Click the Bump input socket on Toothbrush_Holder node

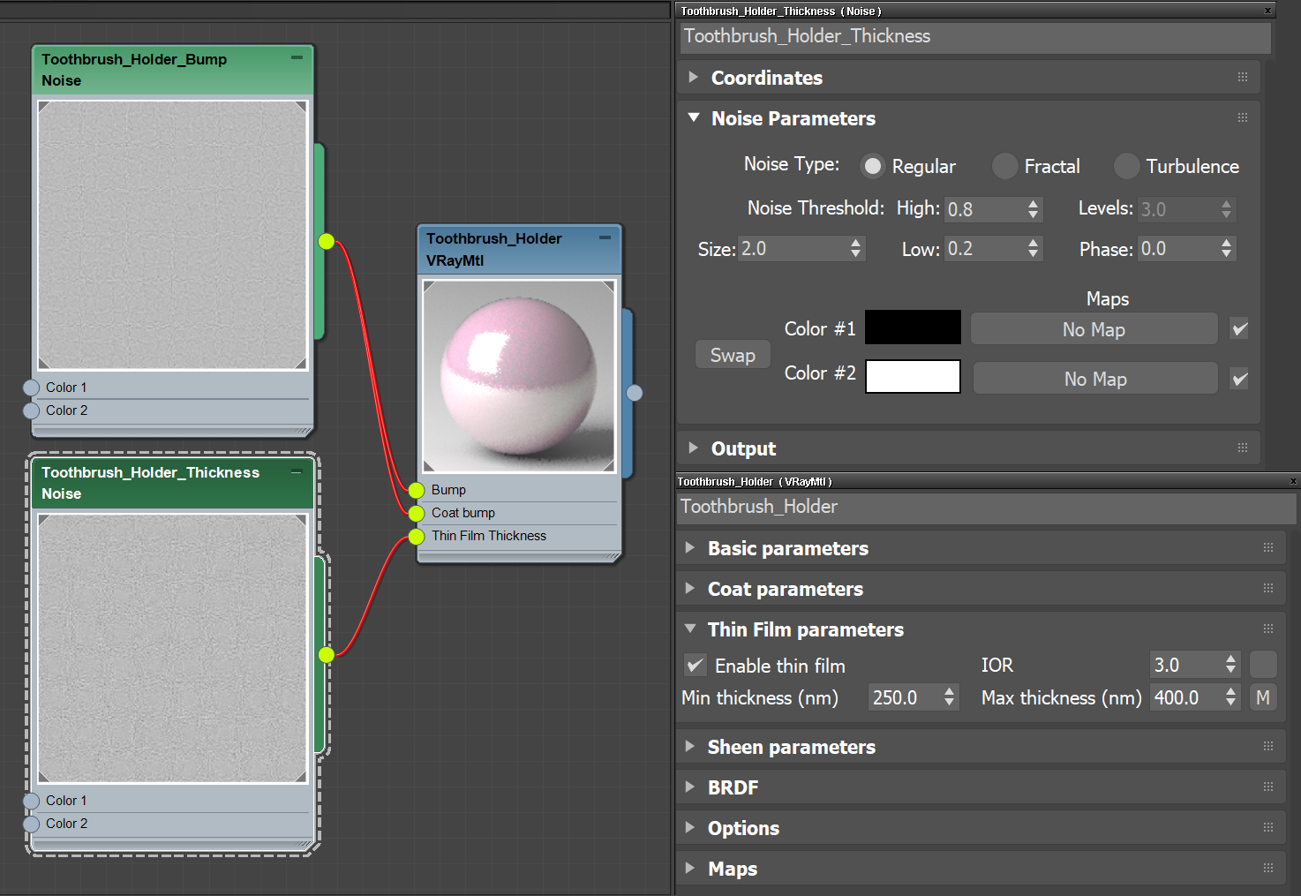(415, 490)
